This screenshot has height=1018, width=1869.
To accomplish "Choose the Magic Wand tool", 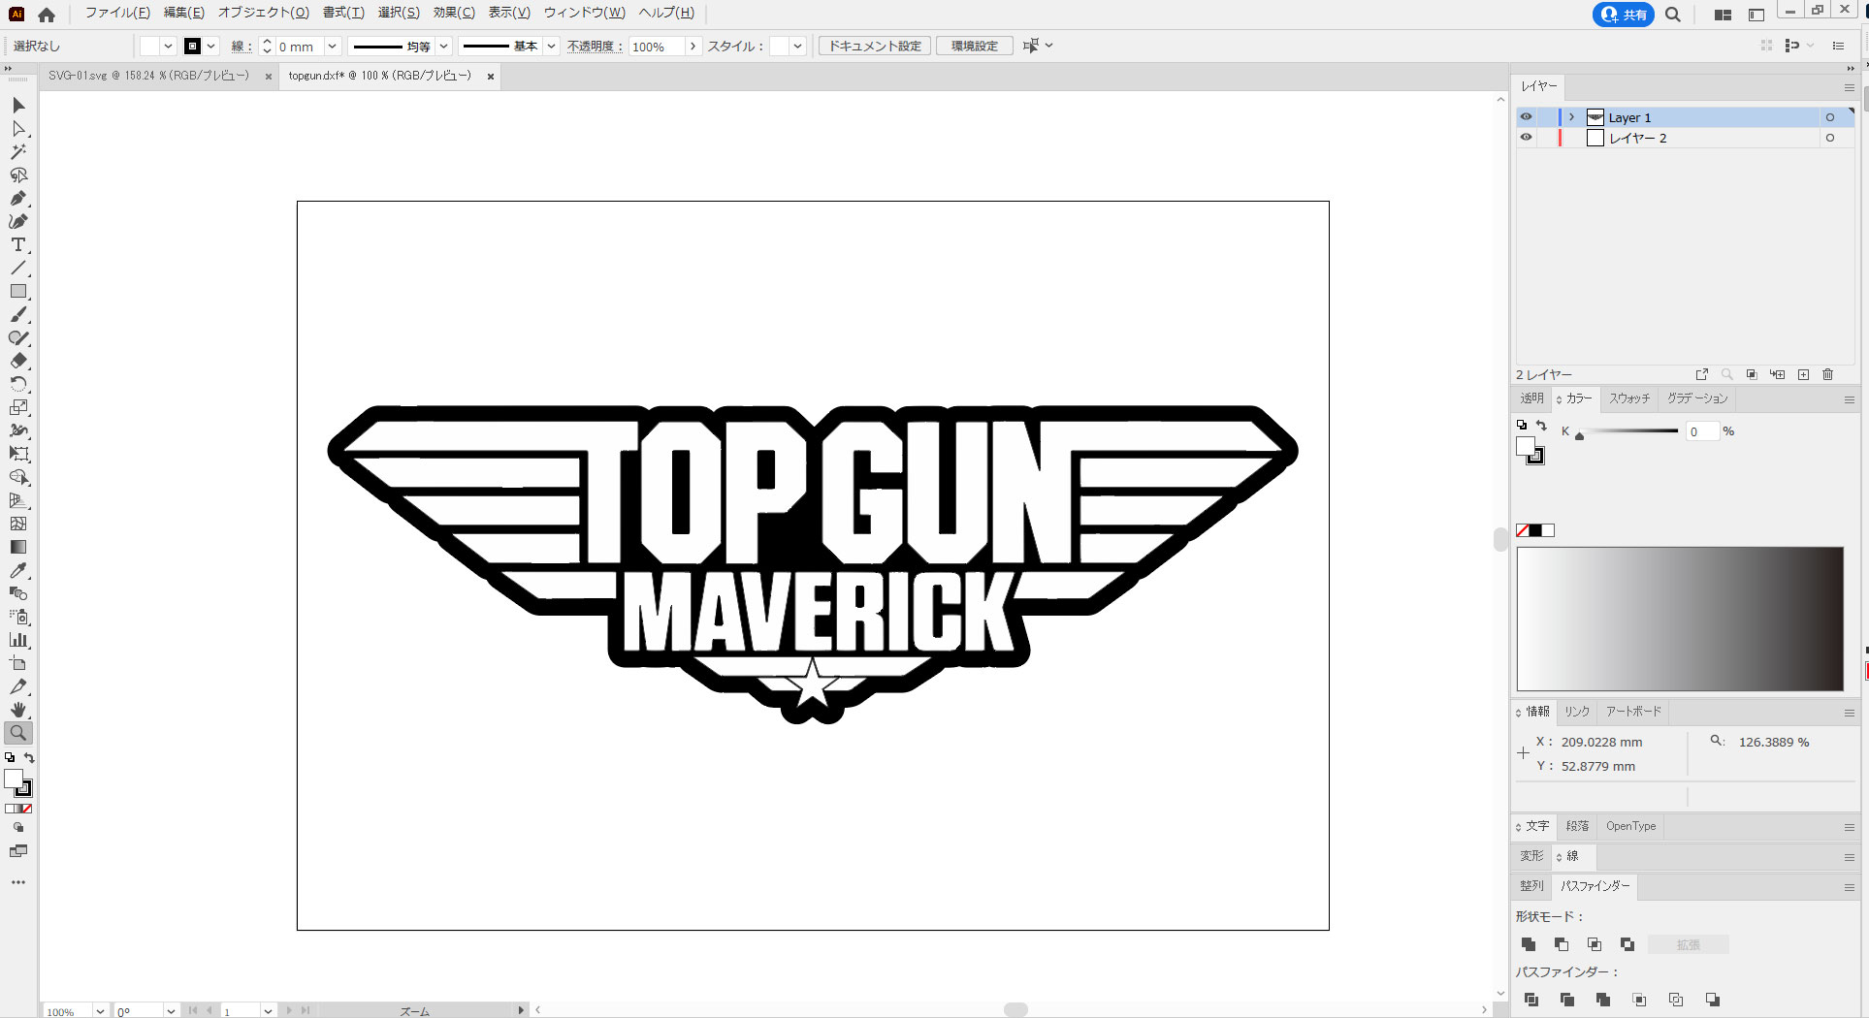I will (18, 151).
